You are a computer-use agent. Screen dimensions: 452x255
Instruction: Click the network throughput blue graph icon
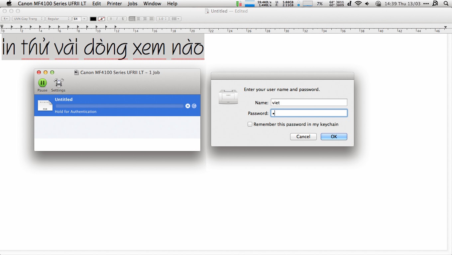tap(250, 4)
